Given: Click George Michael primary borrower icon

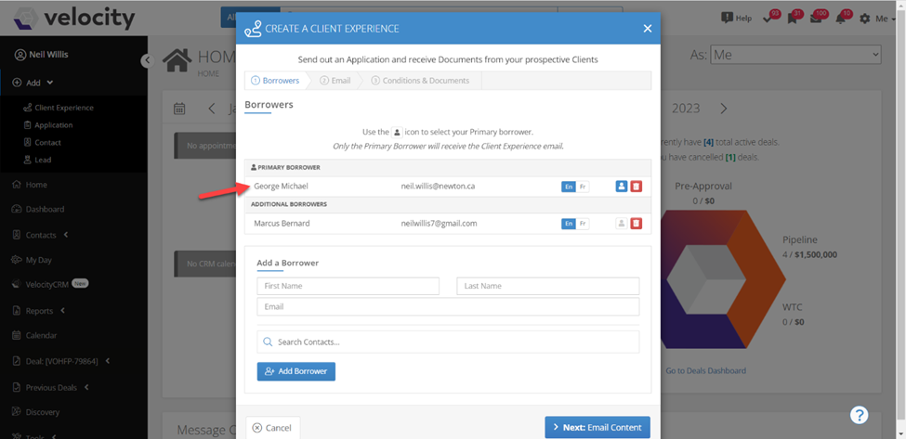Looking at the screenshot, I should pyautogui.click(x=621, y=187).
